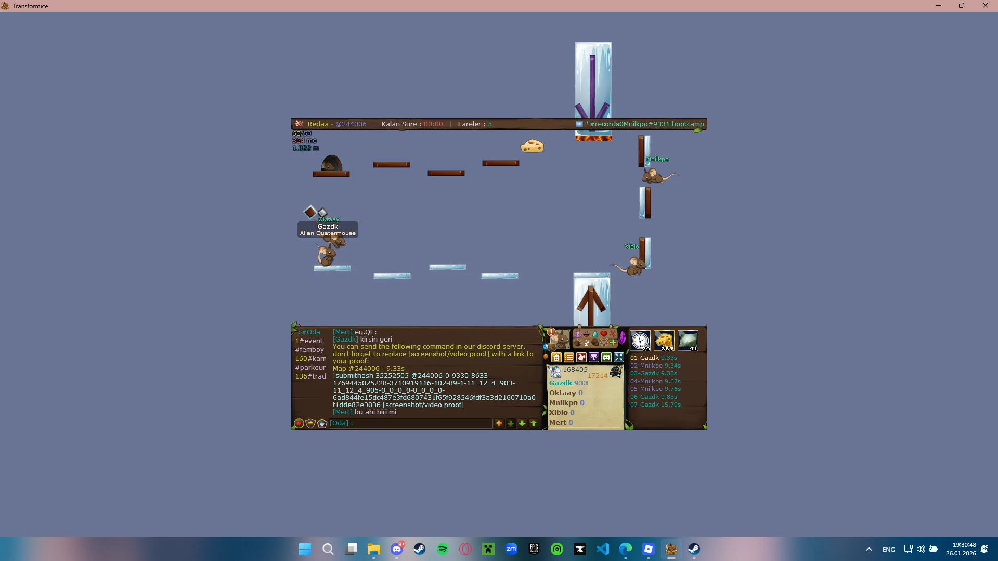Open the shop dress button
Viewport: 998px width, 561px height.
[x=581, y=357]
